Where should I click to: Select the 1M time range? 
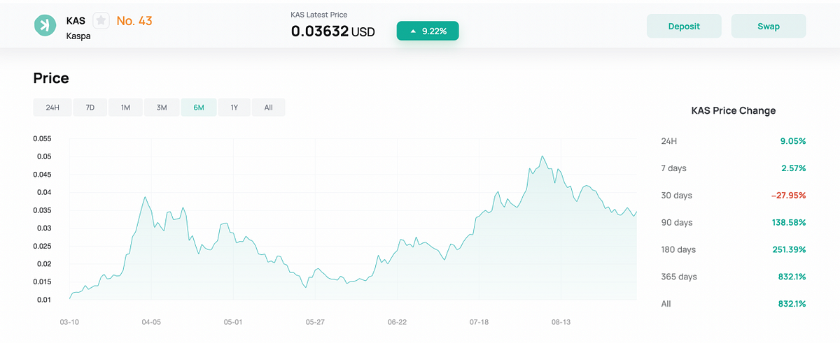click(x=126, y=108)
